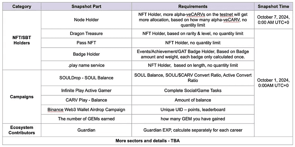Click the .play name service cell

[86, 65]
